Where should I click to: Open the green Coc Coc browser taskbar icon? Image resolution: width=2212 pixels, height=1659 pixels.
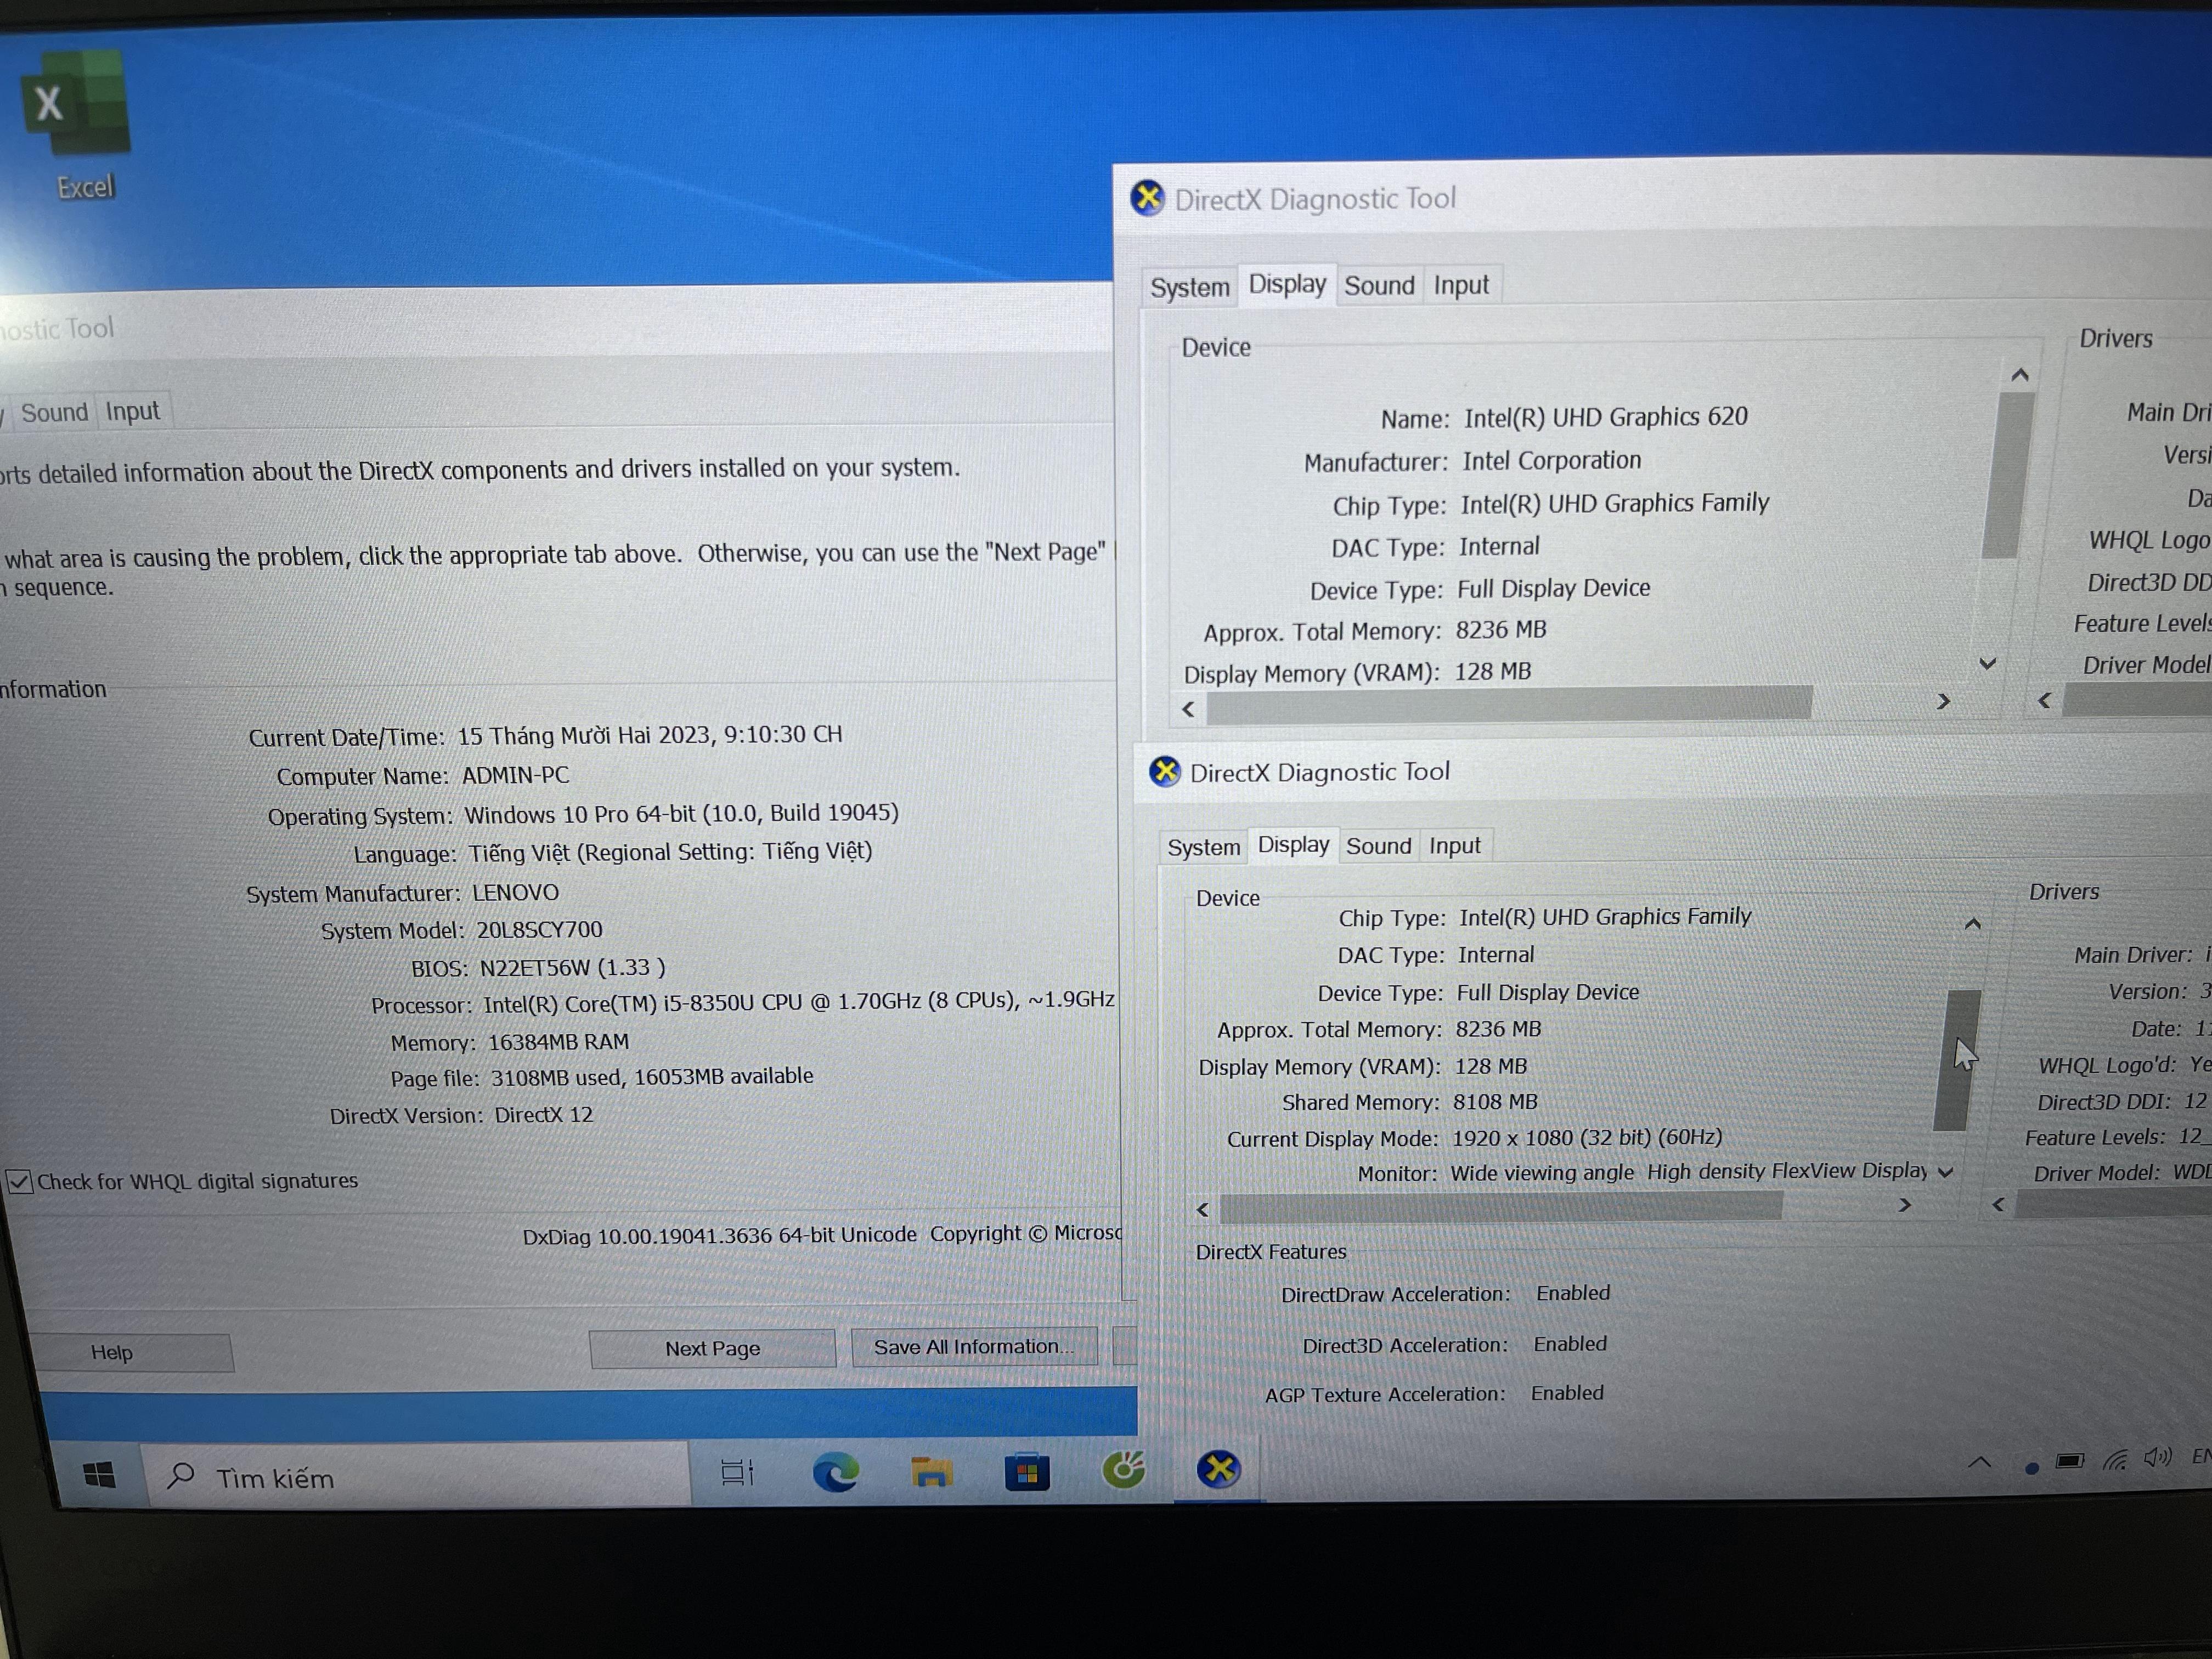[1123, 1469]
